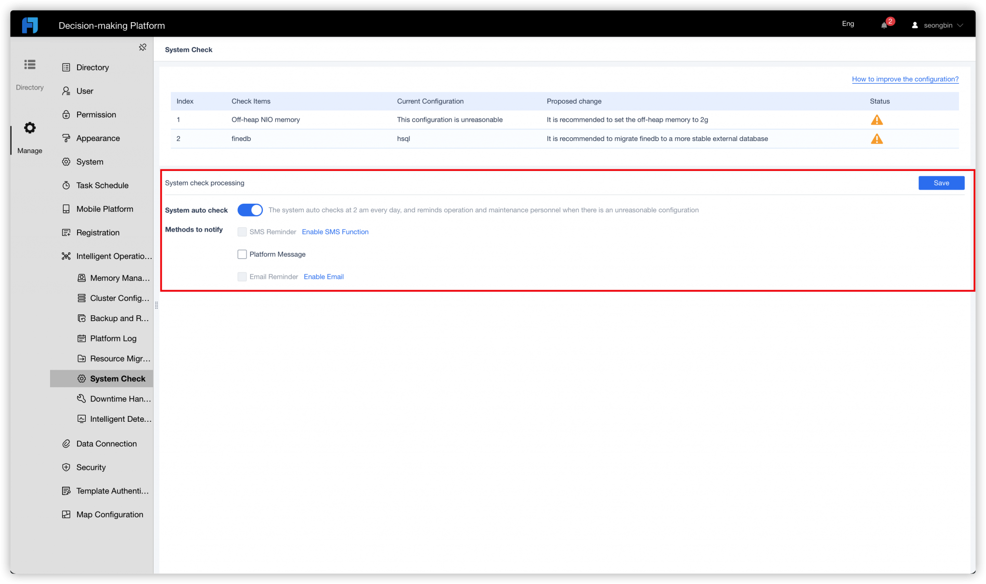
Task: Open Permission settings via lock icon
Action: (x=66, y=115)
